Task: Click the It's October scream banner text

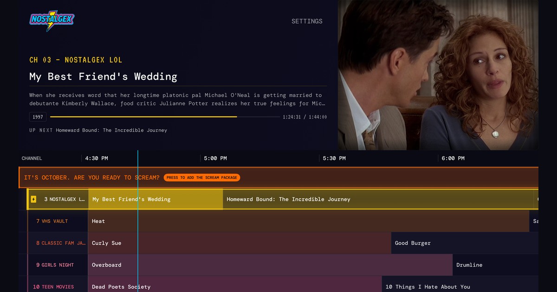Action: [x=91, y=178]
